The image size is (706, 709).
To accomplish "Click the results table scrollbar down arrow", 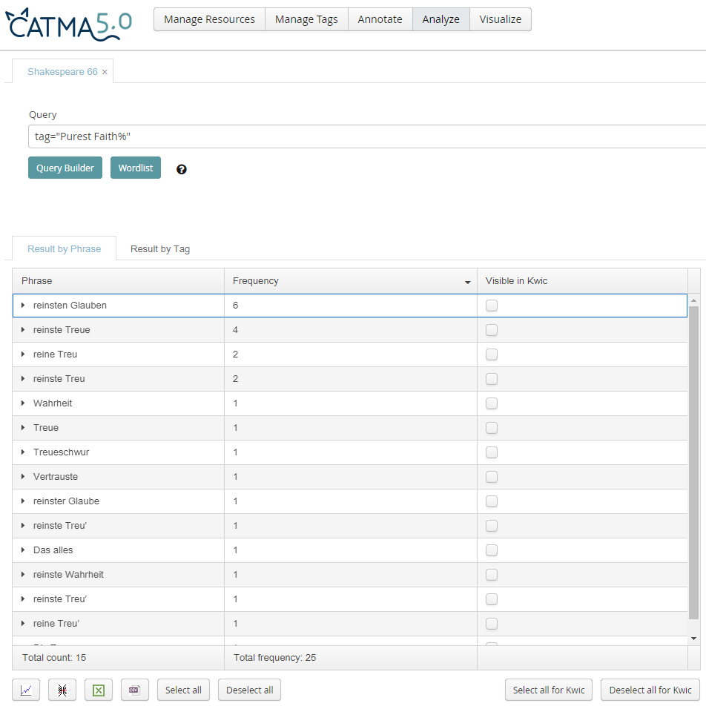I will point(693,638).
